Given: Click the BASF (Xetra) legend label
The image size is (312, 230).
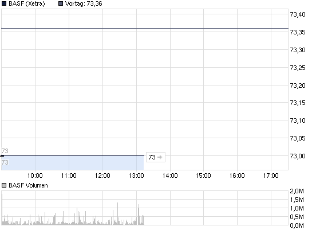Looking at the screenshot, I should (x=27, y=3).
